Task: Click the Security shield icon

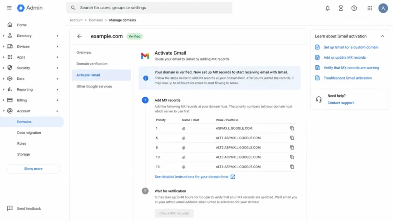Action: [x=10, y=68]
